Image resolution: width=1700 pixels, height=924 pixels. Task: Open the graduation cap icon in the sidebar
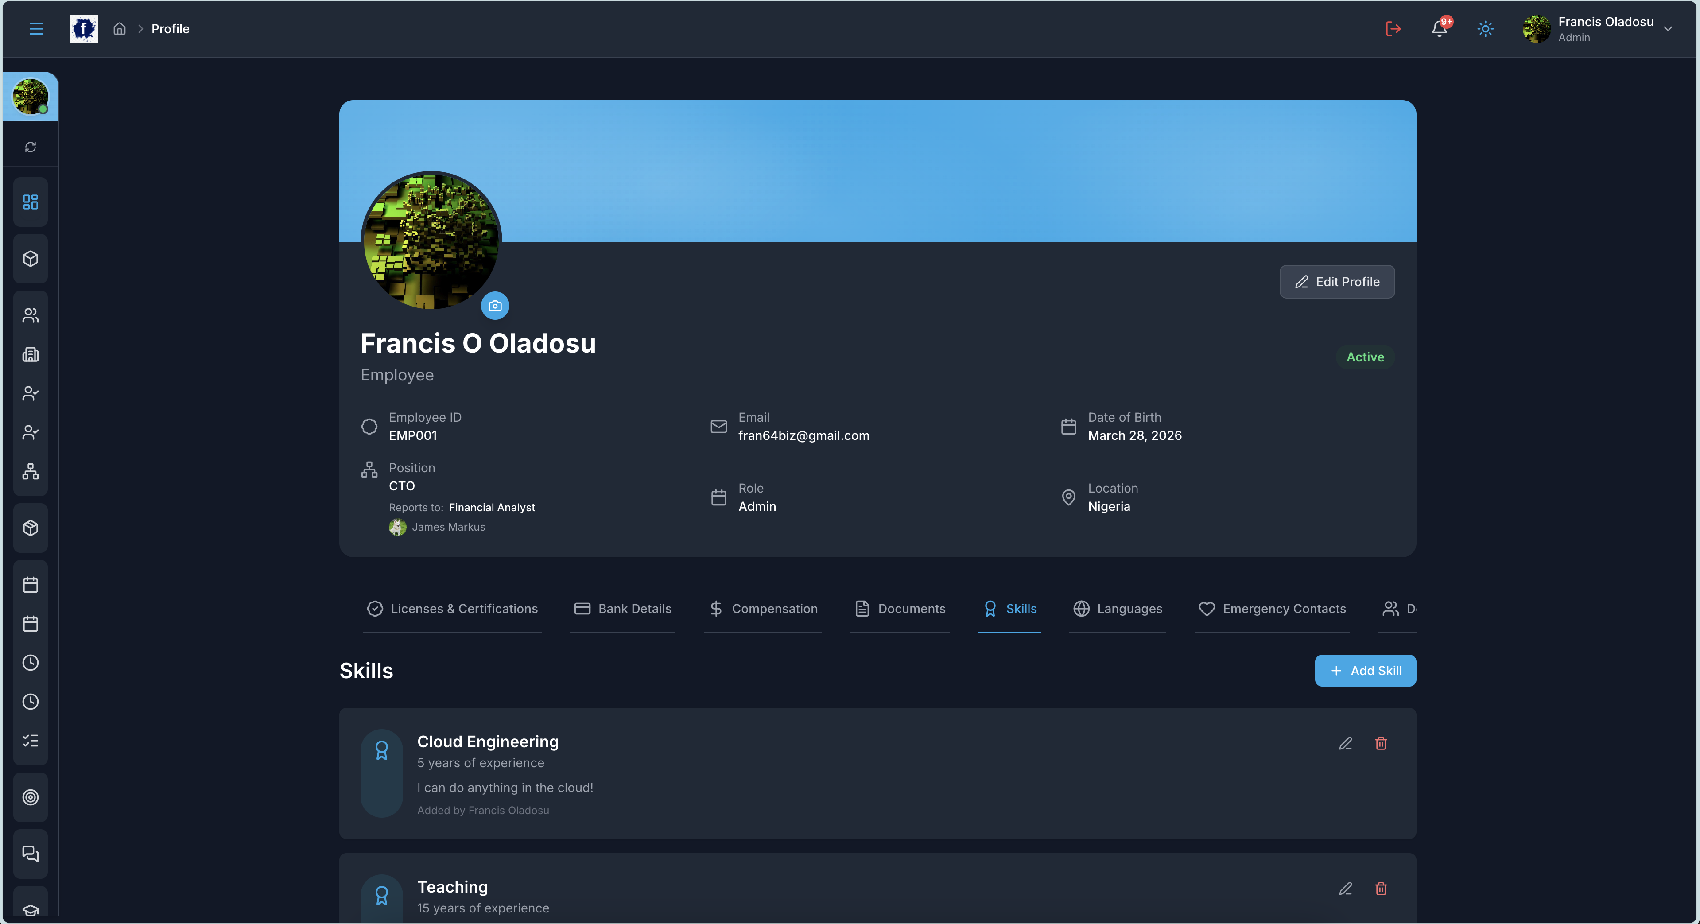click(x=31, y=910)
